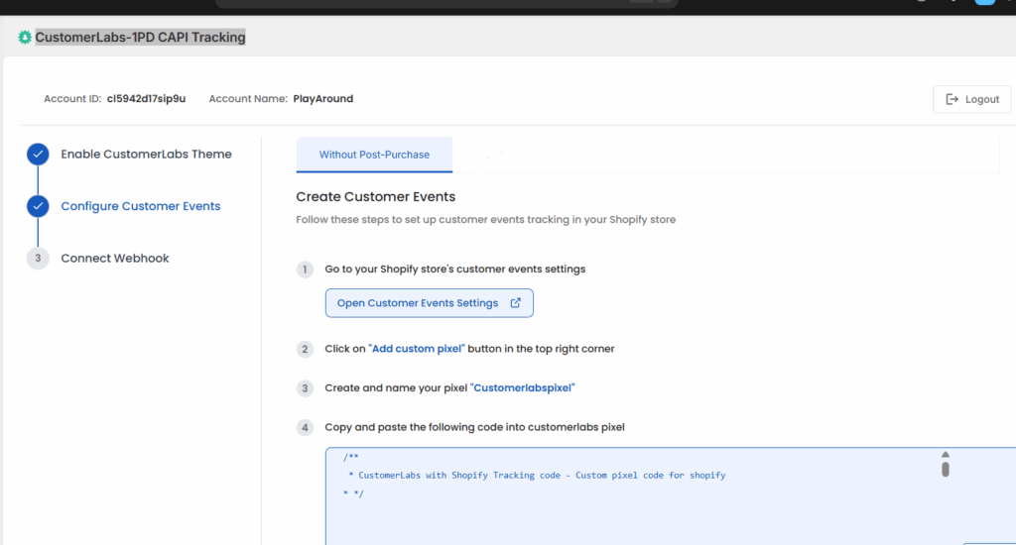Screen dimensions: 1016x545
Task: Click "Copy and paste the following code" instruction
Action: click(474, 427)
